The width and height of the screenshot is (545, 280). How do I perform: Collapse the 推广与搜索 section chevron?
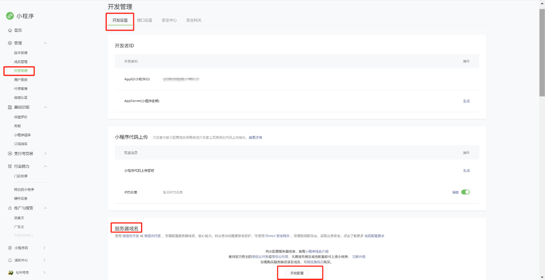[x=46, y=208]
